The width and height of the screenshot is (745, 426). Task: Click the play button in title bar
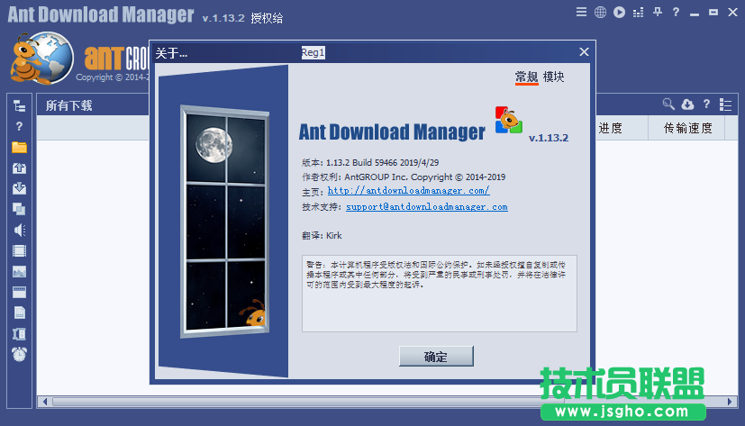[x=619, y=13]
